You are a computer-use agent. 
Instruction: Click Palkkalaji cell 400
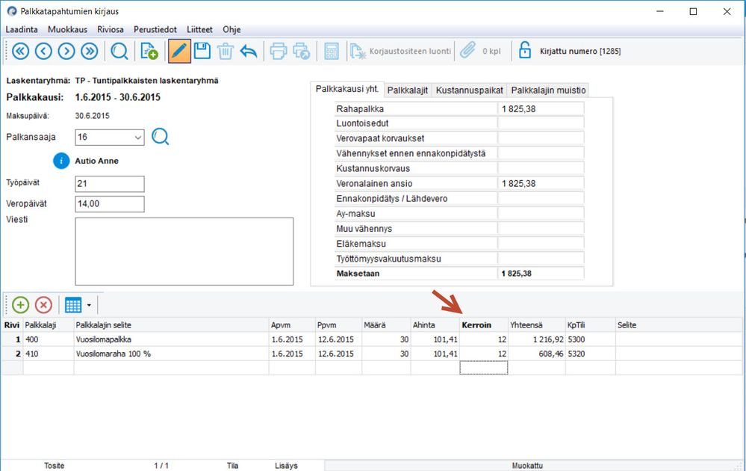pyautogui.click(x=48, y=339)
